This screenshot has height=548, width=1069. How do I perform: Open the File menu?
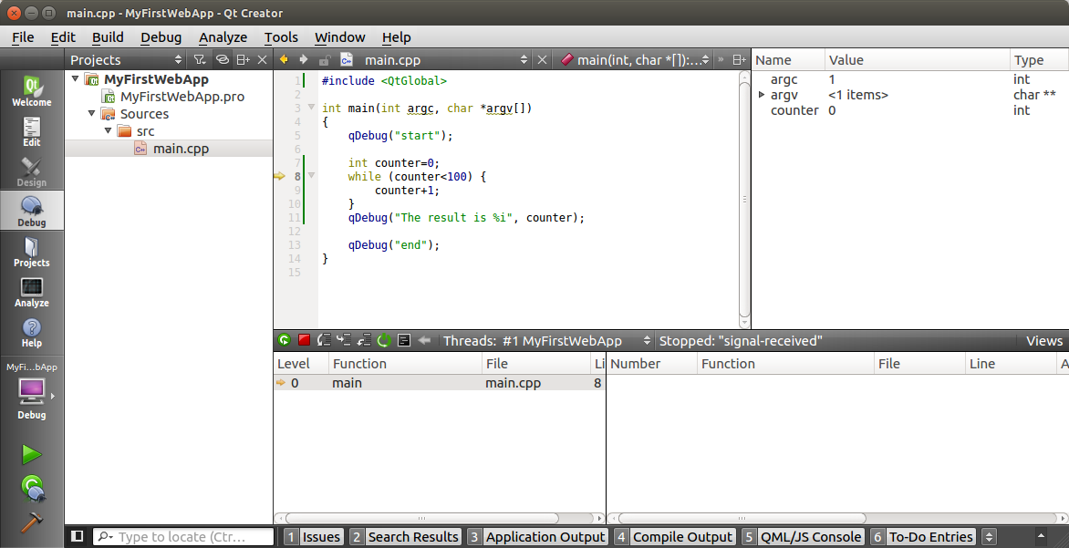[23, 37]
